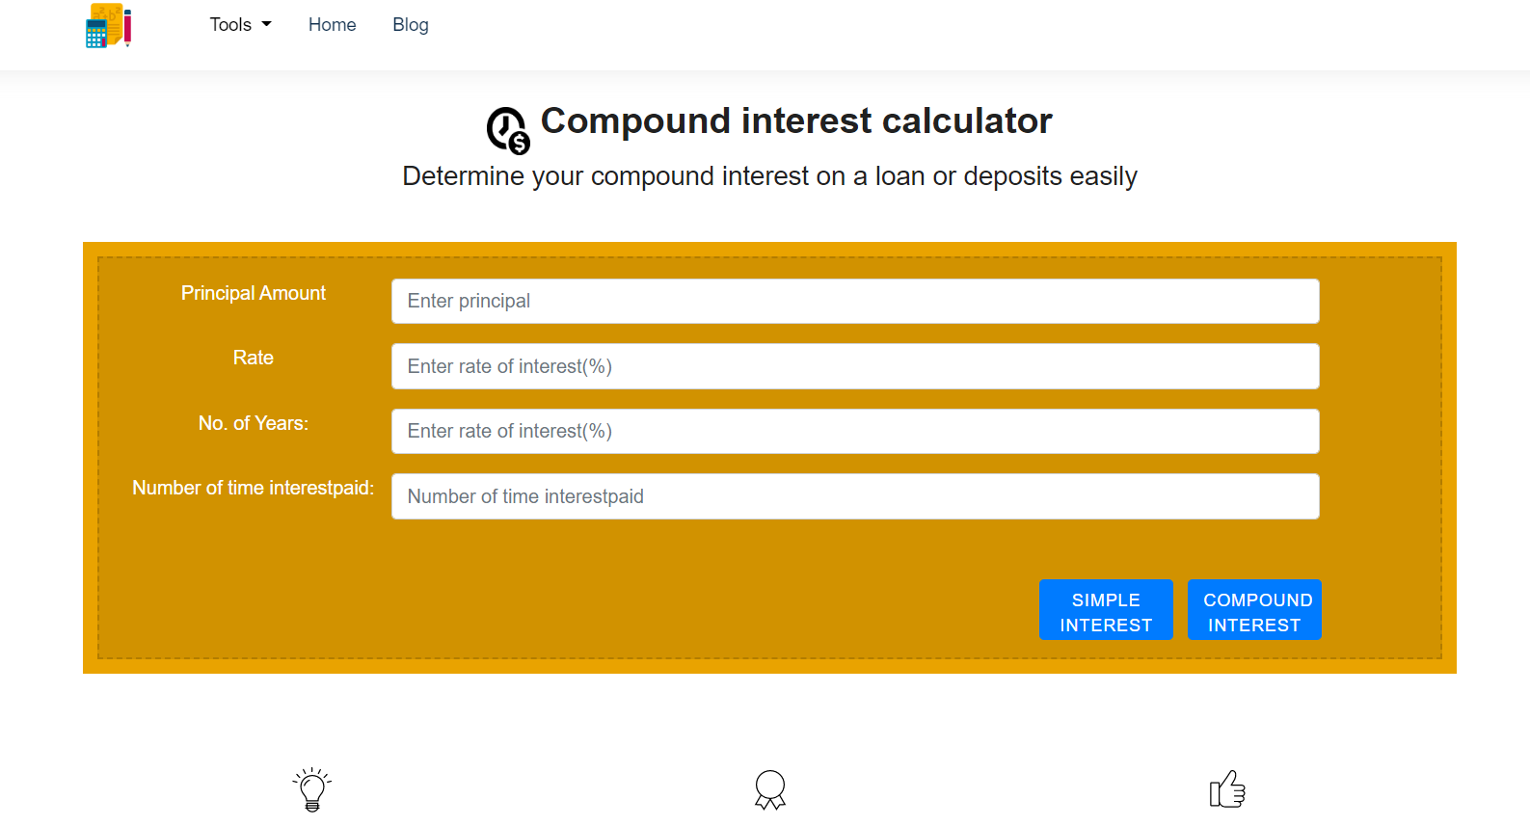
Task: Click the Compound Interest button
Action: pyautogui.click(x=1254, y=610)
